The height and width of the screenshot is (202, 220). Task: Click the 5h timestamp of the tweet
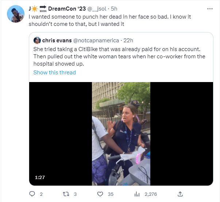[x=114, y=9]
